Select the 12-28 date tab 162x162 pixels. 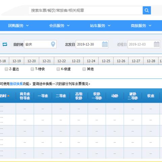pos(151,61)
